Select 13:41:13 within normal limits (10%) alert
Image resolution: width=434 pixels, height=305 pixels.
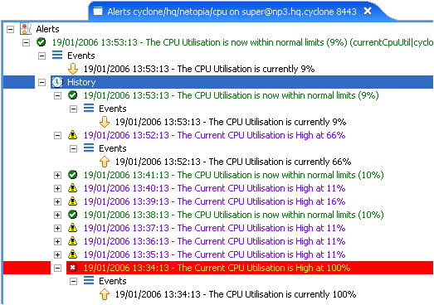coord(234,175)
